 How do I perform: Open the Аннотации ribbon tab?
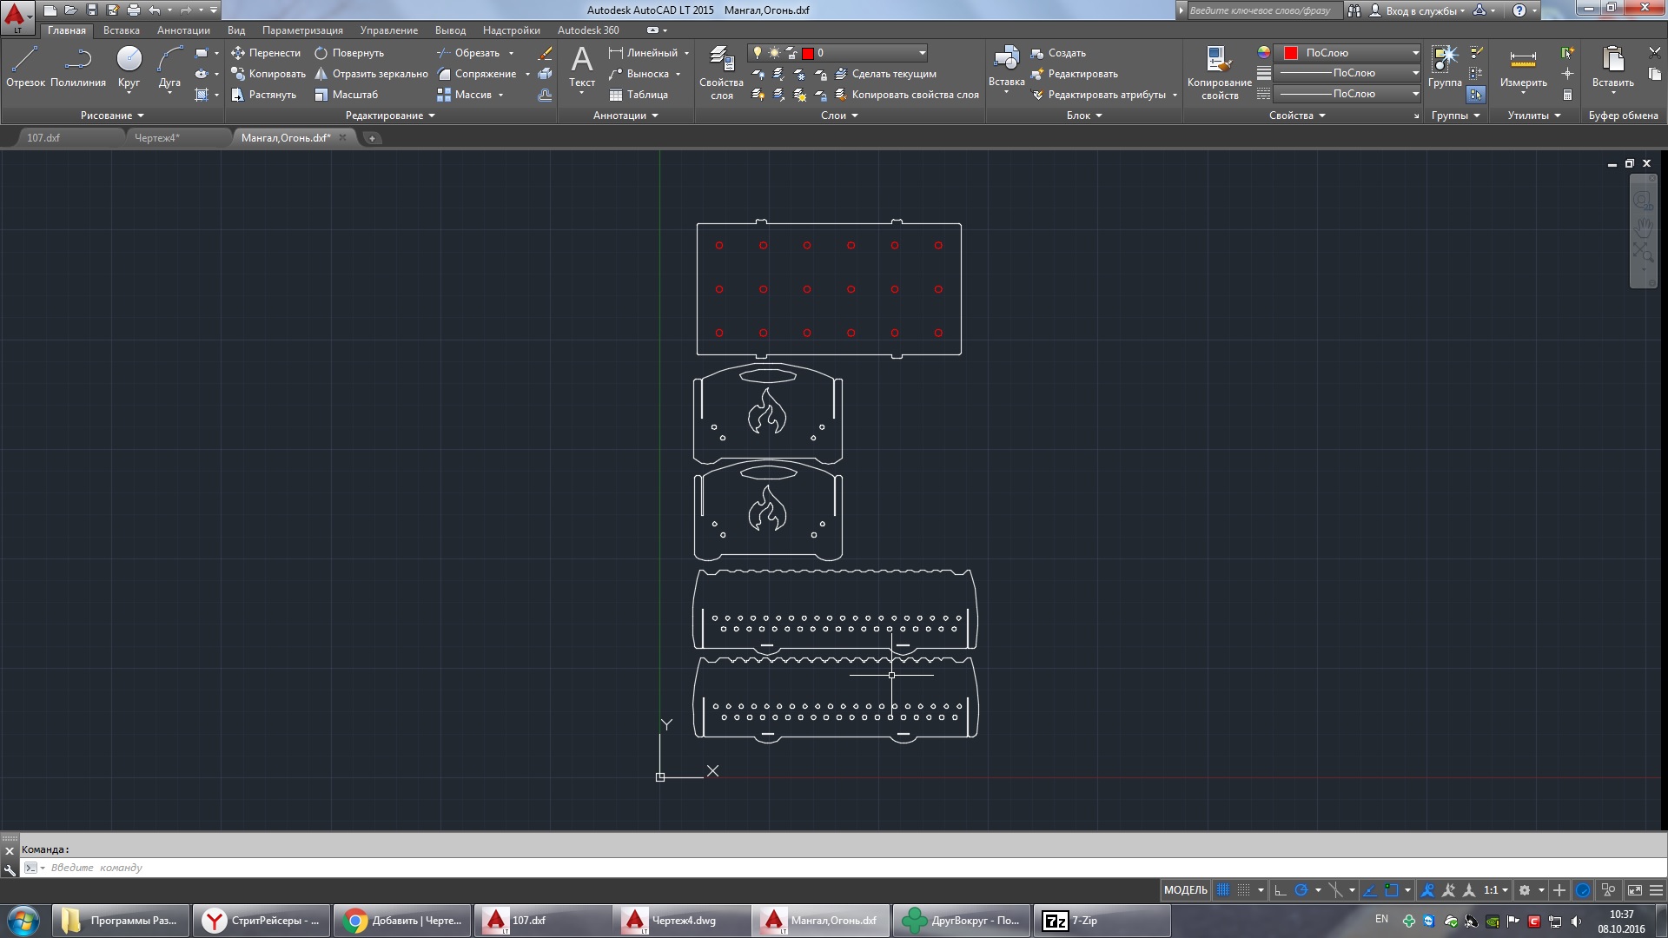click(x=183, y=30)
